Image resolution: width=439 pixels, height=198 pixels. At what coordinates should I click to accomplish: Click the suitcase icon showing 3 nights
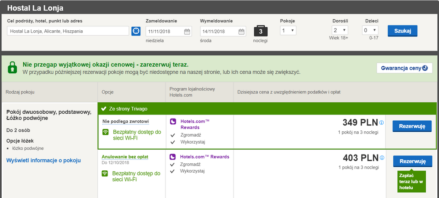click(x=260, y=31)
